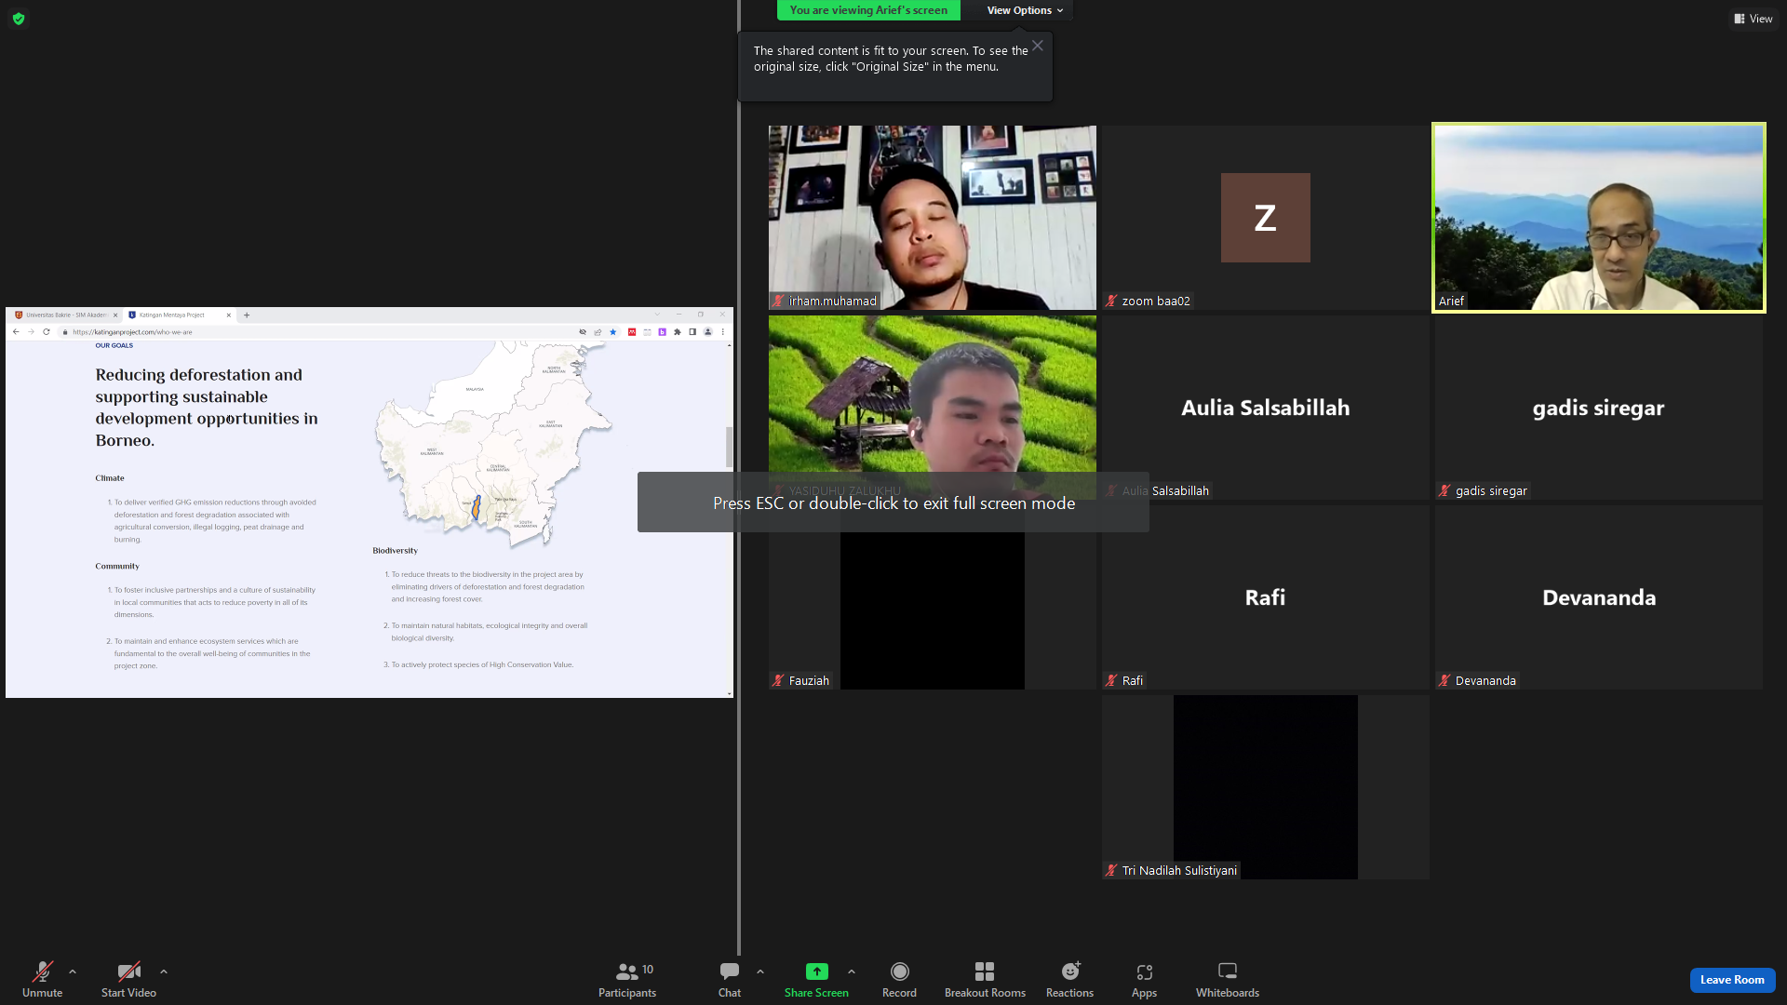Start recording with the Record icon
Screen dimensions: 1787x1005
(899, 971)
